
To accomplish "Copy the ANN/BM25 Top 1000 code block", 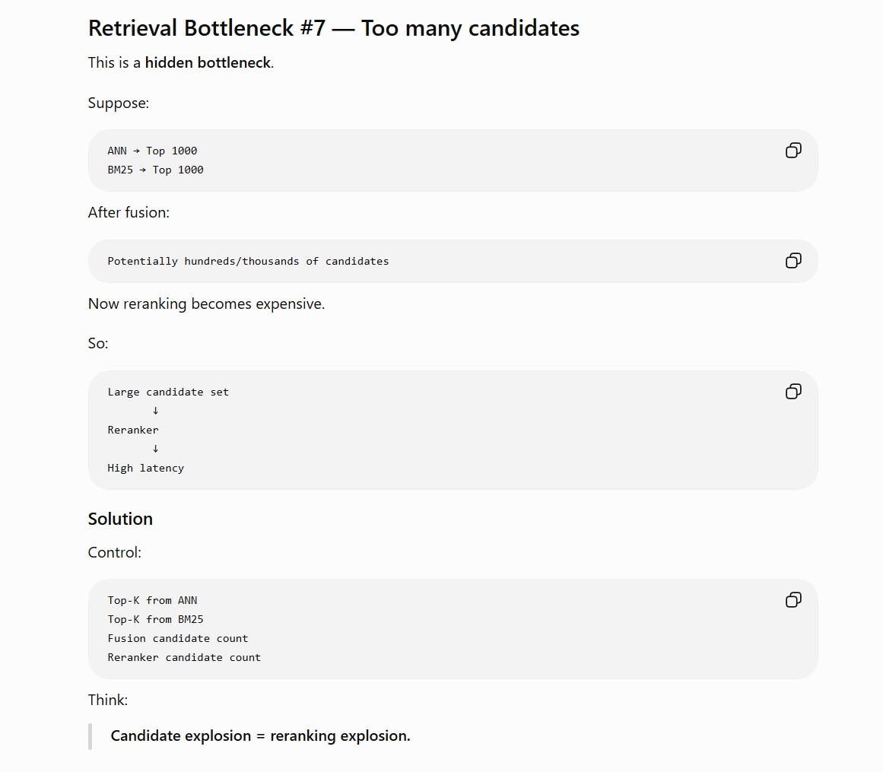I will click(x=793, y=151).
